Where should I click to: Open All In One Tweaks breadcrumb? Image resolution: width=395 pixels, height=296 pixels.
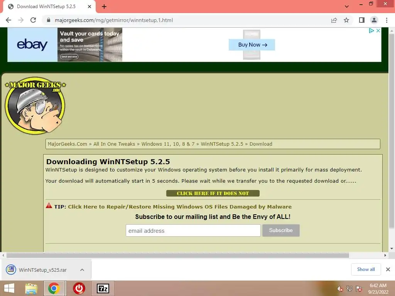point(114,144)
